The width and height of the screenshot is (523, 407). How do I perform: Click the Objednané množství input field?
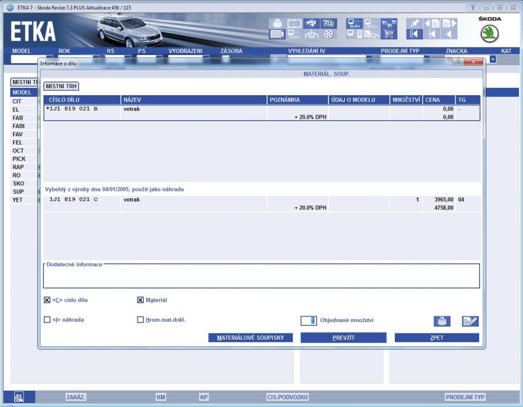pos(308,321)
